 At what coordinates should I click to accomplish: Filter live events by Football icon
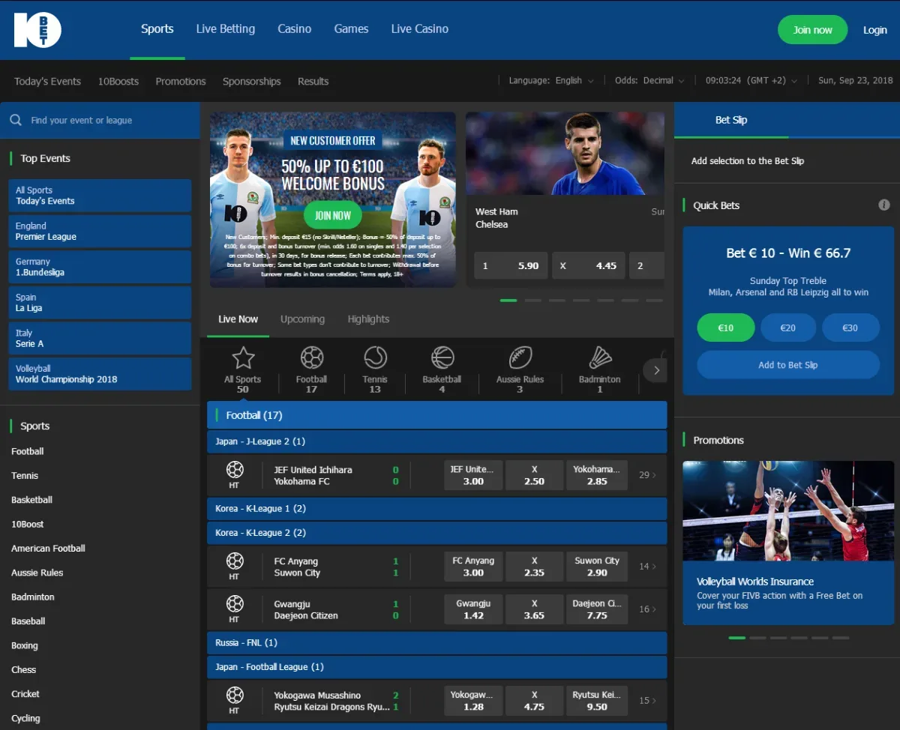(311, 358)
